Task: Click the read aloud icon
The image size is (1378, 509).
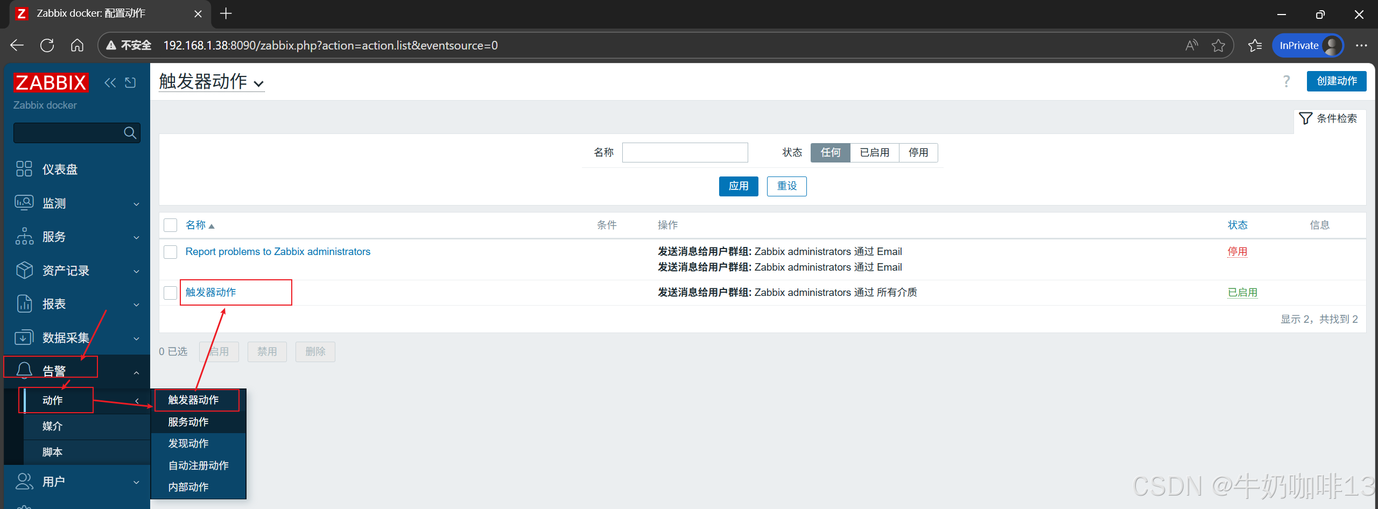Action: click(1192, 45)
